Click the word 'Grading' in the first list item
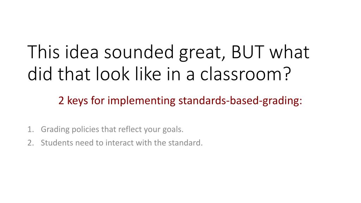The height and width of the screenshot is (203, 361). tap(55, 129)
